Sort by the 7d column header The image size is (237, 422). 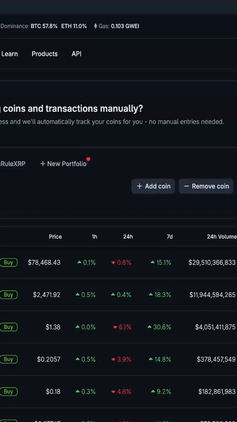pyautogui.click(x=170, y=237)
